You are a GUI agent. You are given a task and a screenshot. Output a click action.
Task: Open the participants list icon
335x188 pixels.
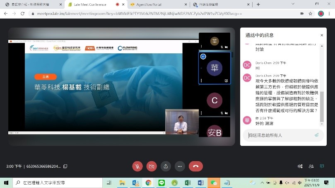[x=311, y=166]
